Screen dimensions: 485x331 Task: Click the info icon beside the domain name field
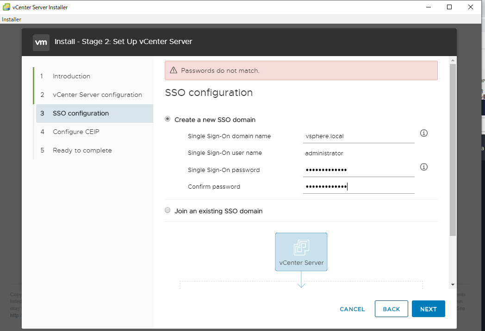424,133
